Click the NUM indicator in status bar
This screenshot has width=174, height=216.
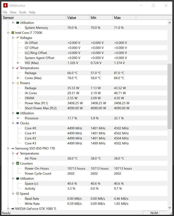pos(154,213)
